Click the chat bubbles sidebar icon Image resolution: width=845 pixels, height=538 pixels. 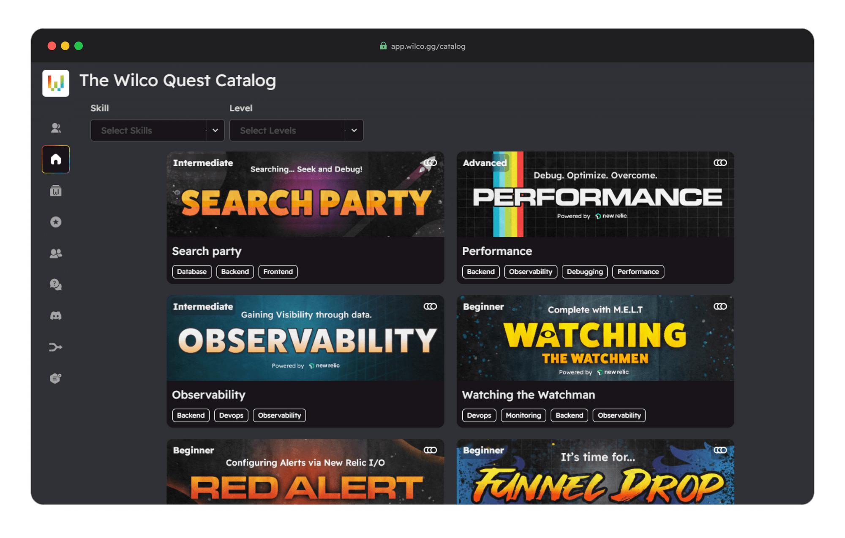56,284
